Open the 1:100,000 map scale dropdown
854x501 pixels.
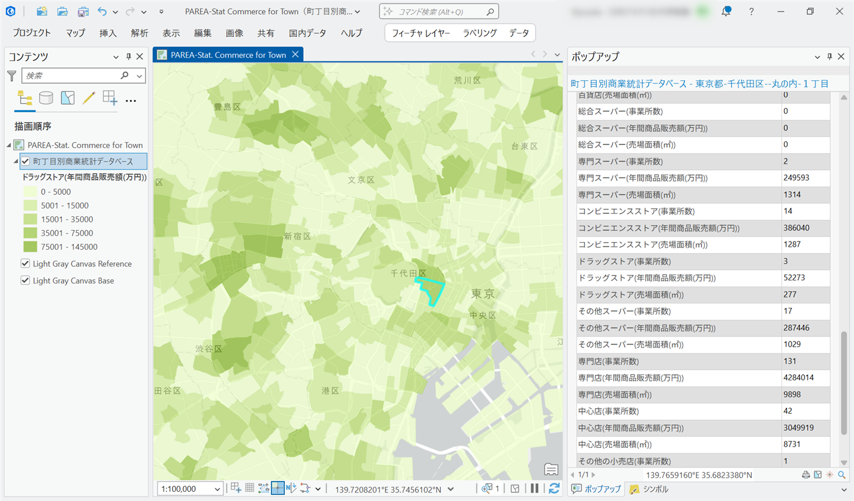tap(218, 489)
